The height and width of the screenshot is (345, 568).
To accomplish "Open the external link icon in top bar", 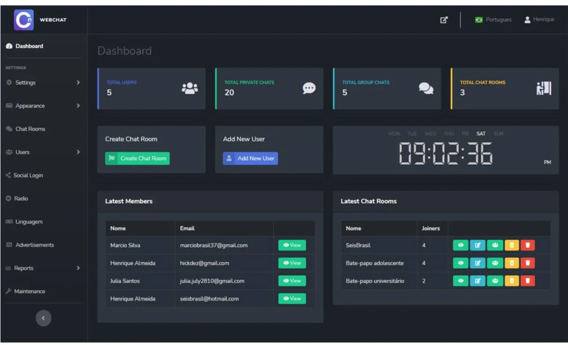I will [x=444, y=20].
